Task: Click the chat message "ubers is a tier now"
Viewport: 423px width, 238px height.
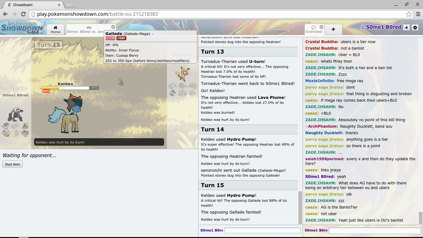Action: 358,42
